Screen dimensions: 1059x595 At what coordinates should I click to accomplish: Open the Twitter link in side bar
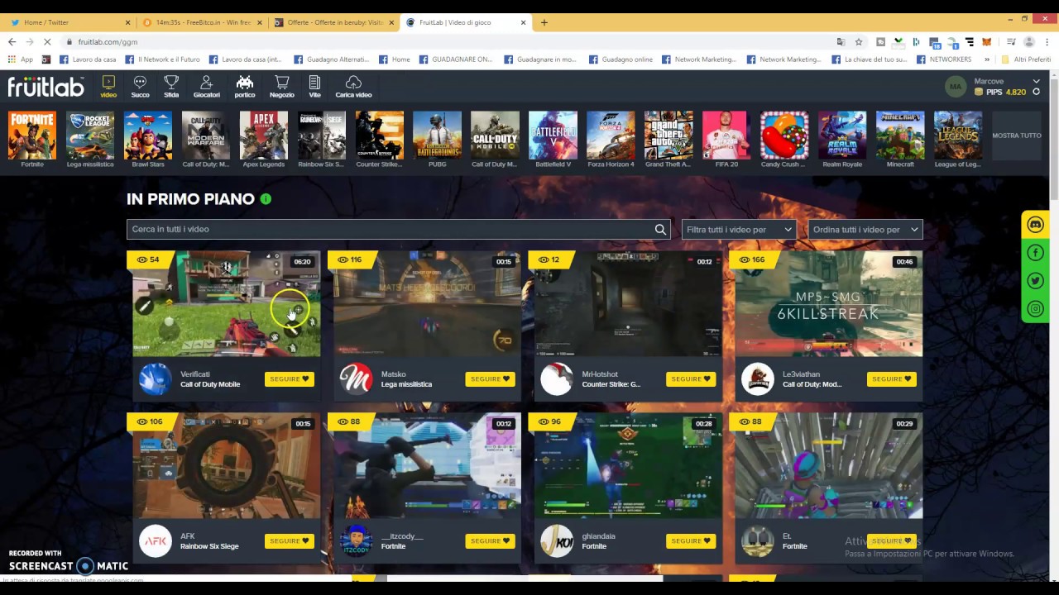click(1036, 281)
